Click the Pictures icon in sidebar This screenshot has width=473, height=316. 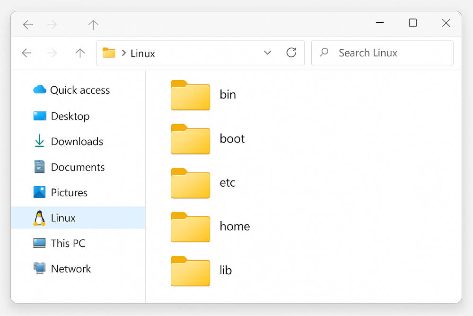point(39,192)
